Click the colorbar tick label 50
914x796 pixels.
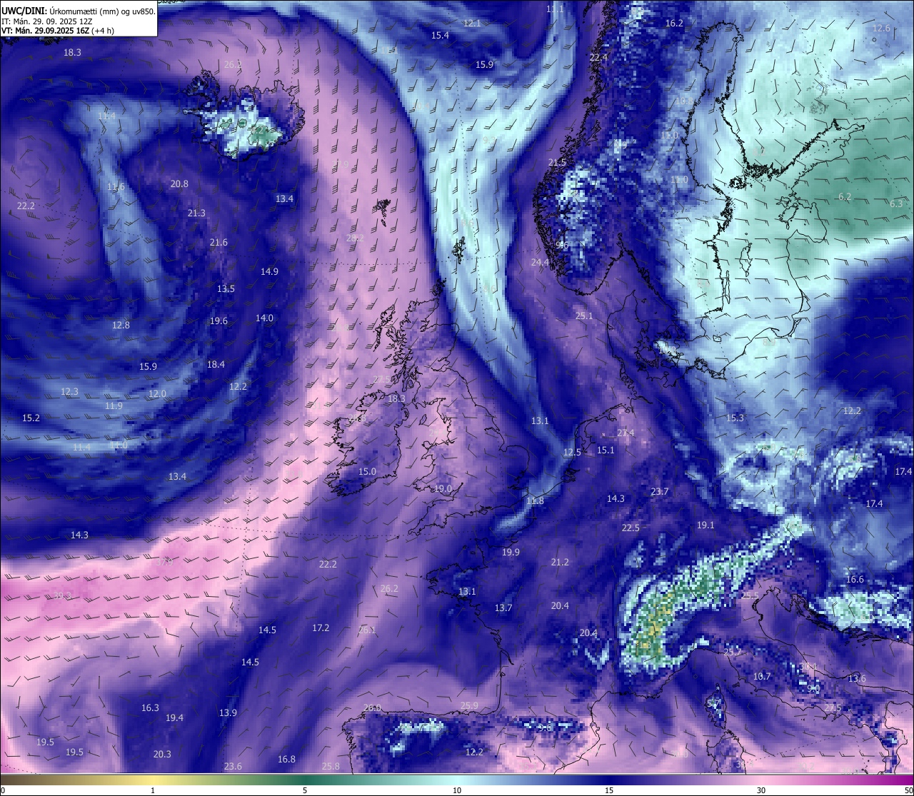pyautogui.click(x=908, y=790)
